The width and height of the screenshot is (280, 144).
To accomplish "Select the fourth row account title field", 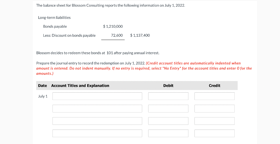I will point(97,133).
